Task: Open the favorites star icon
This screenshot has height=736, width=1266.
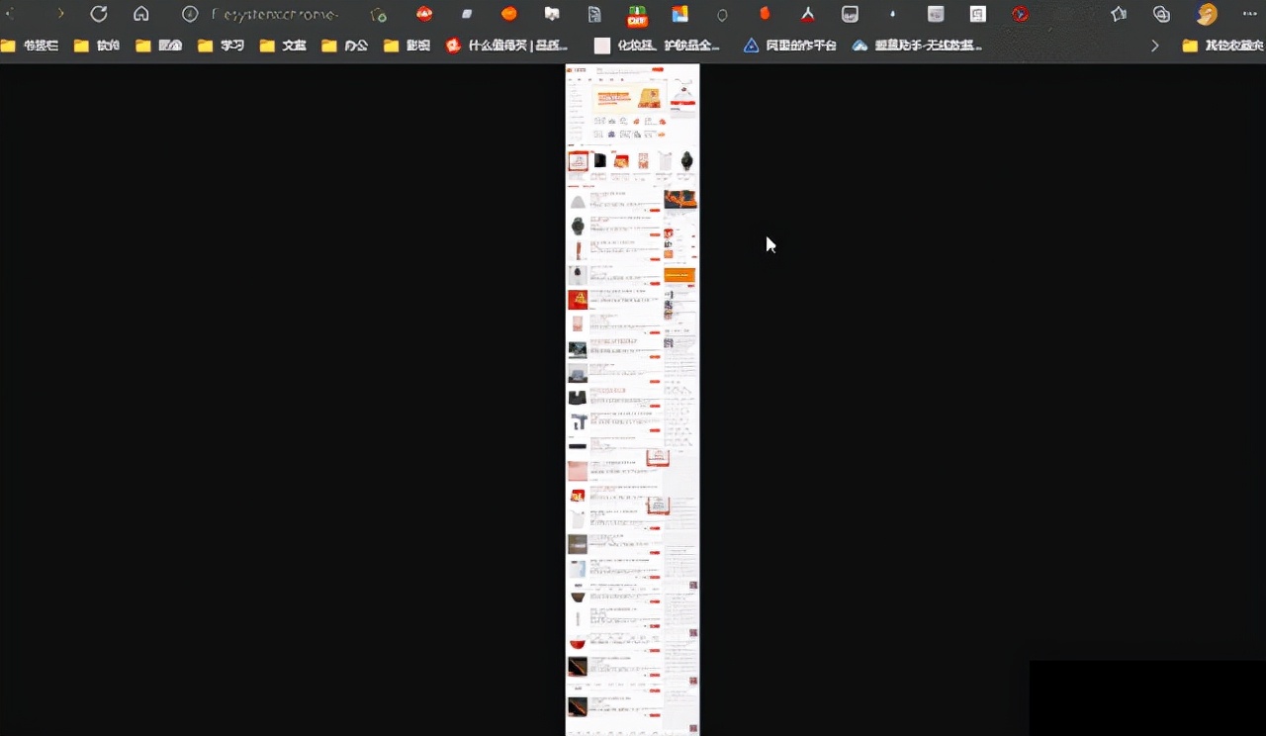Action: click(x=1119, y=14)
